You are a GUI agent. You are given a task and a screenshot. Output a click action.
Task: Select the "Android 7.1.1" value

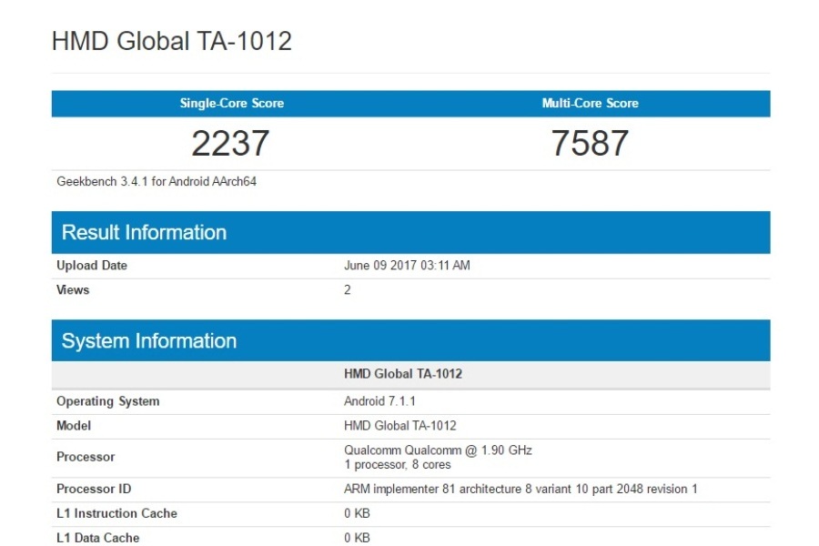(379, 401)
